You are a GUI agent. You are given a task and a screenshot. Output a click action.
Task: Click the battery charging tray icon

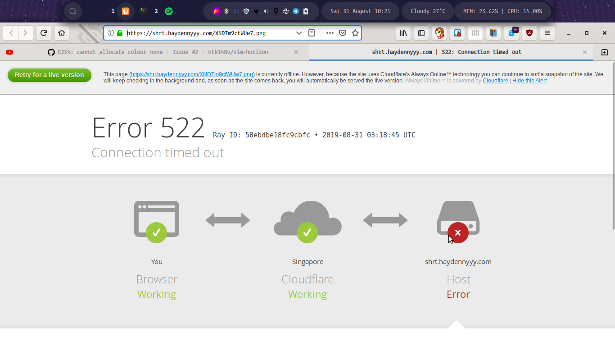coord(306,11)
